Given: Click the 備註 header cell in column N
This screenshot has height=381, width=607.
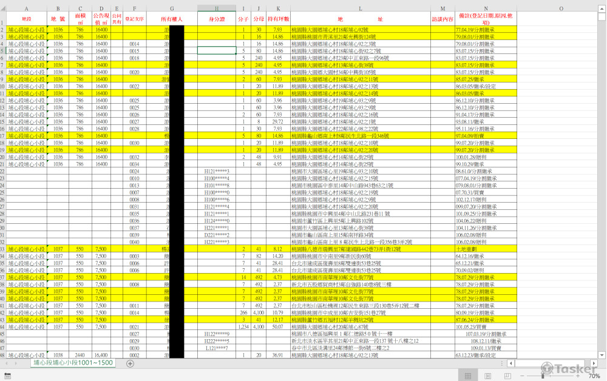Looking at the screenshot, I should pos(486,19).
